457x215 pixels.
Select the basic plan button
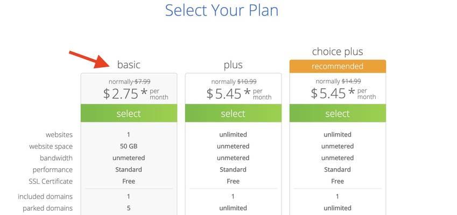[x=129, y=113]
